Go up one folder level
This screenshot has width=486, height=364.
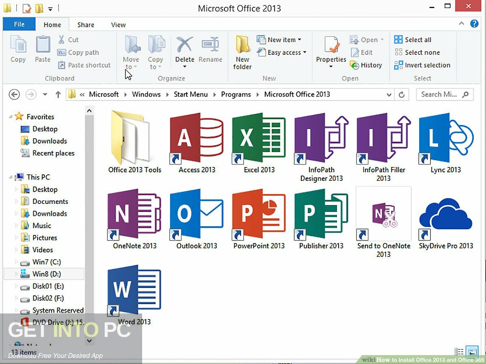[x=58, y=95]
